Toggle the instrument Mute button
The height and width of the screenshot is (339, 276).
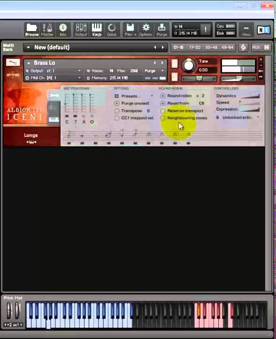click(x=175, y=77)
